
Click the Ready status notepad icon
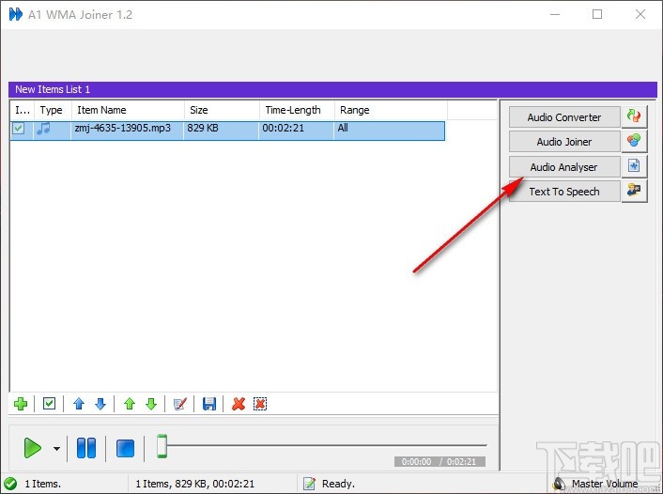[310, 484]
